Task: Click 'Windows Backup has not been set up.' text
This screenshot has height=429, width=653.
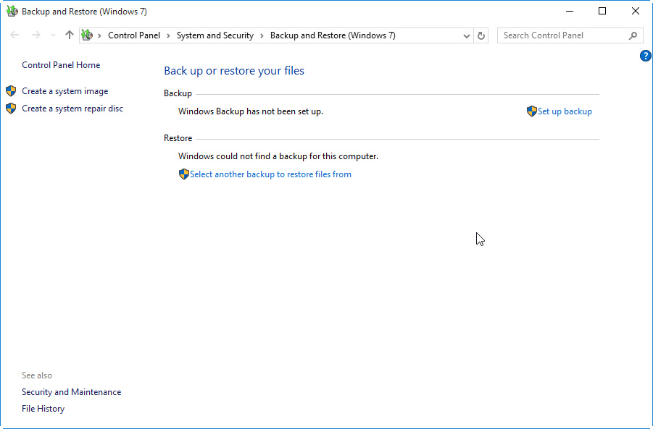Action: [x=251, y=111]
